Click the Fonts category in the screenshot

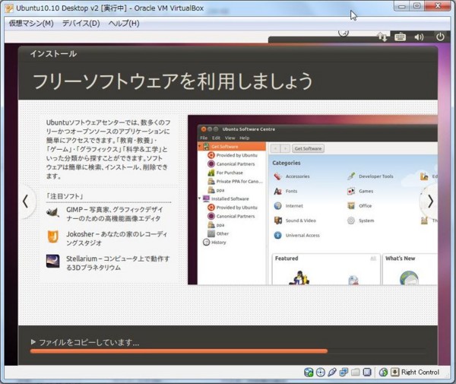pyautogui.click(x=286, y=191)
